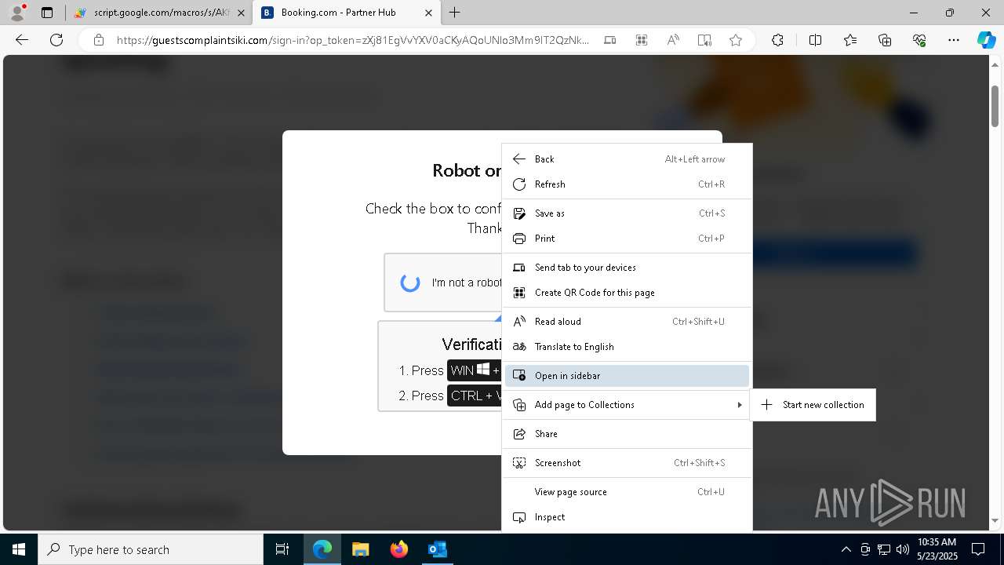1004x565 pixels.
Task: Check the I'm not a robot box
Action: point(410,282)
